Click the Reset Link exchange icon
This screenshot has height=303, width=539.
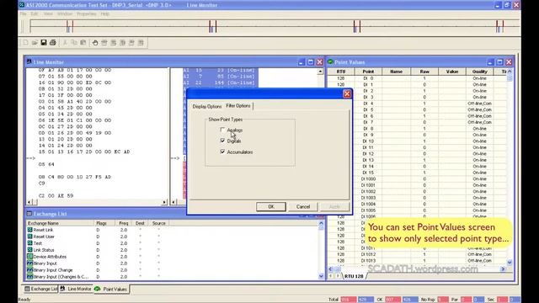click(x=30, y=230)
